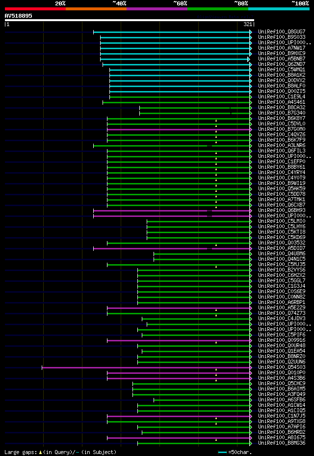Click the green alignment bar of B8MG36

pyautogui.click(x=194, y=444)
